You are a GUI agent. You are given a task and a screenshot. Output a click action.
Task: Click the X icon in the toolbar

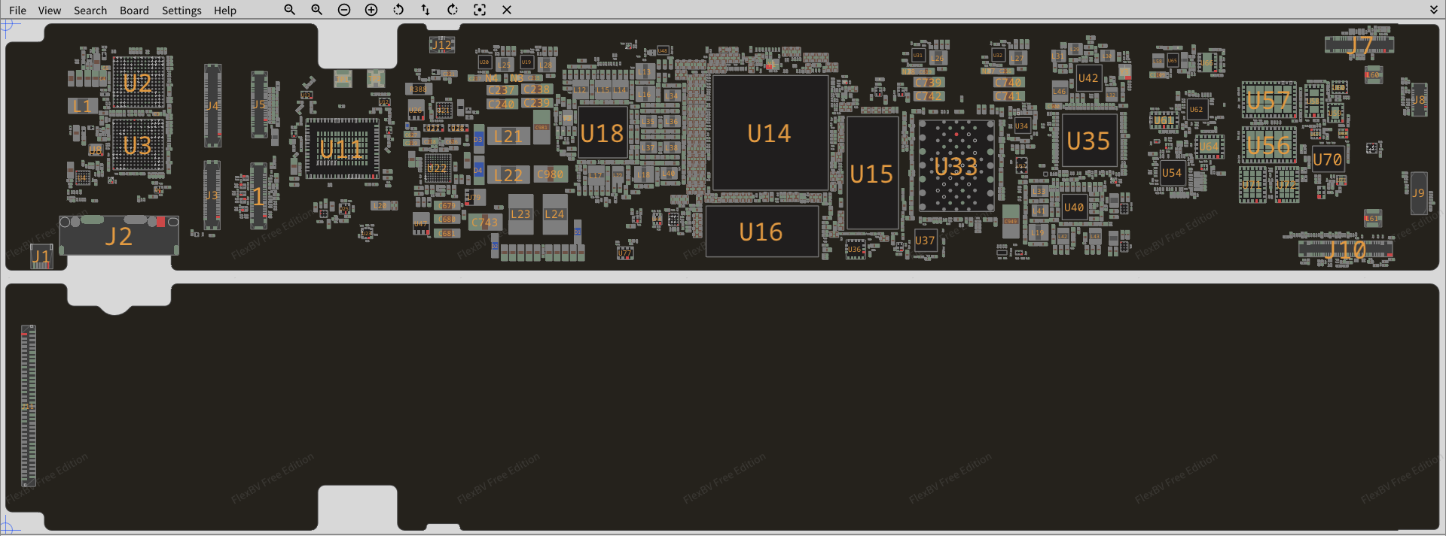pos(507,10)
